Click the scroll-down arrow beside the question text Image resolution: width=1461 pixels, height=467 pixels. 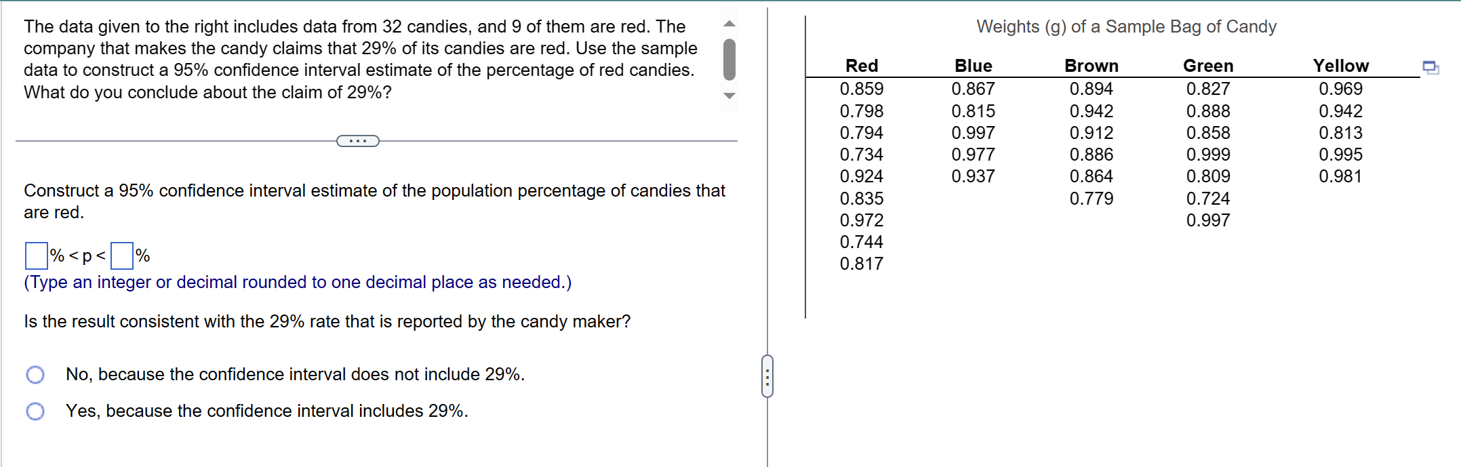pyautogui.click(x=729, y=97)
